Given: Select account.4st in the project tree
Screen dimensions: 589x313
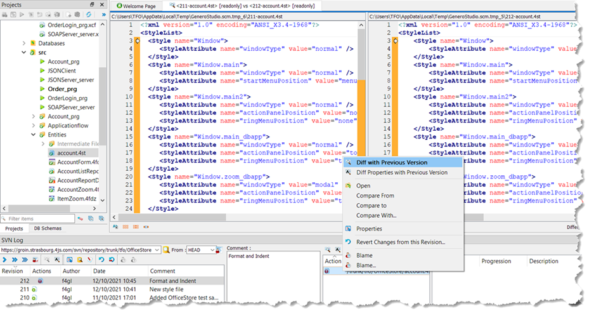Looking at the screenshot, I should [x=72, y=153].
